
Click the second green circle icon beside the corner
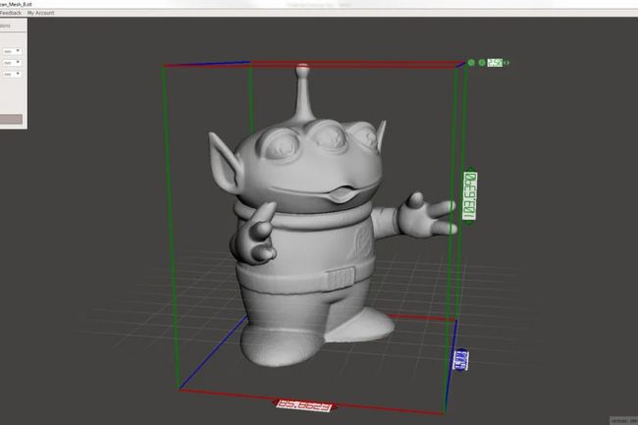click(x=482, y=63)
